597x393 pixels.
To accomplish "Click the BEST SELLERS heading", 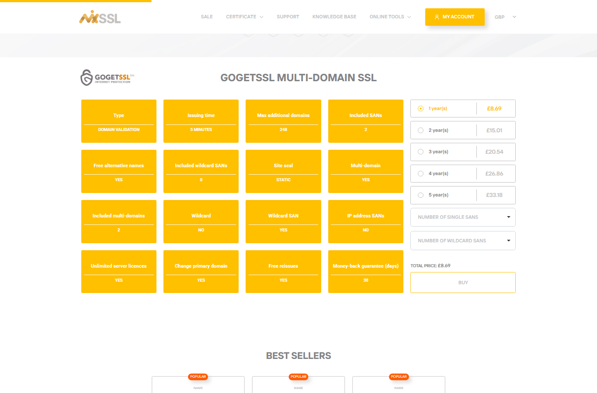I will coord(298,356).
